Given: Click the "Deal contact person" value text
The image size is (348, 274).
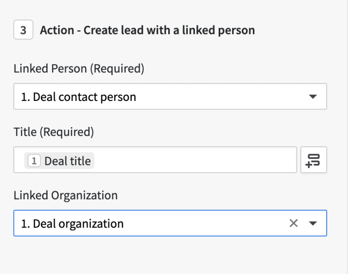Looking at the screenshot, I should pyautogui.click(x=85, y=97).
